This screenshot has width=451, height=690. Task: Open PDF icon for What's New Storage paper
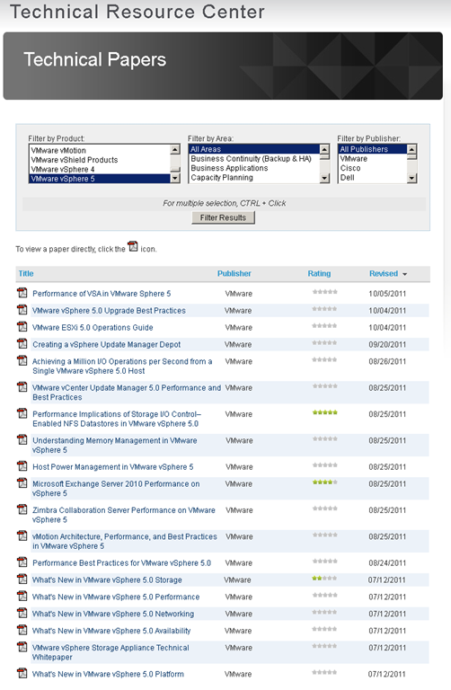22,579
